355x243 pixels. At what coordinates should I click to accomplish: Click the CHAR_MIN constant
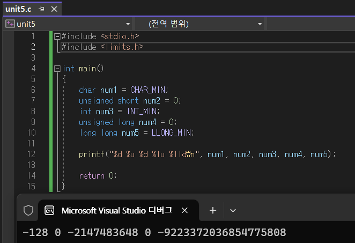tap(147, 90)
